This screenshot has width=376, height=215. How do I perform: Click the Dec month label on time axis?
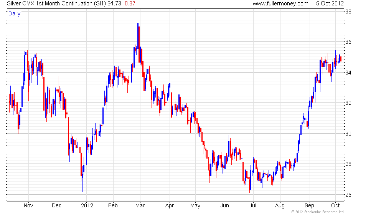point(57,206)
